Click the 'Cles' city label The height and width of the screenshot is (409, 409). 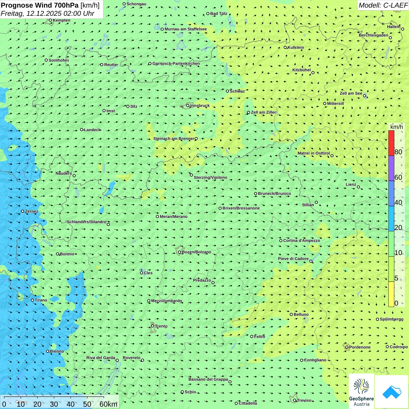point(148,273)
